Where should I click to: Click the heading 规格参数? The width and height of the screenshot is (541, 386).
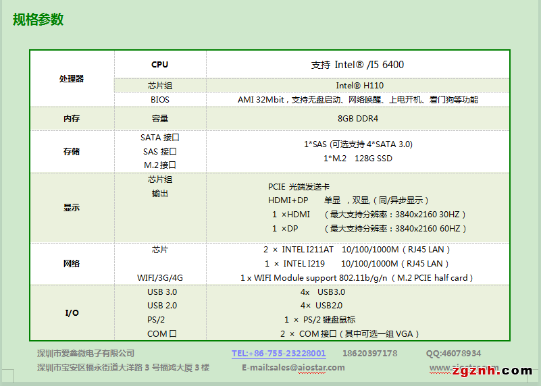38,20
